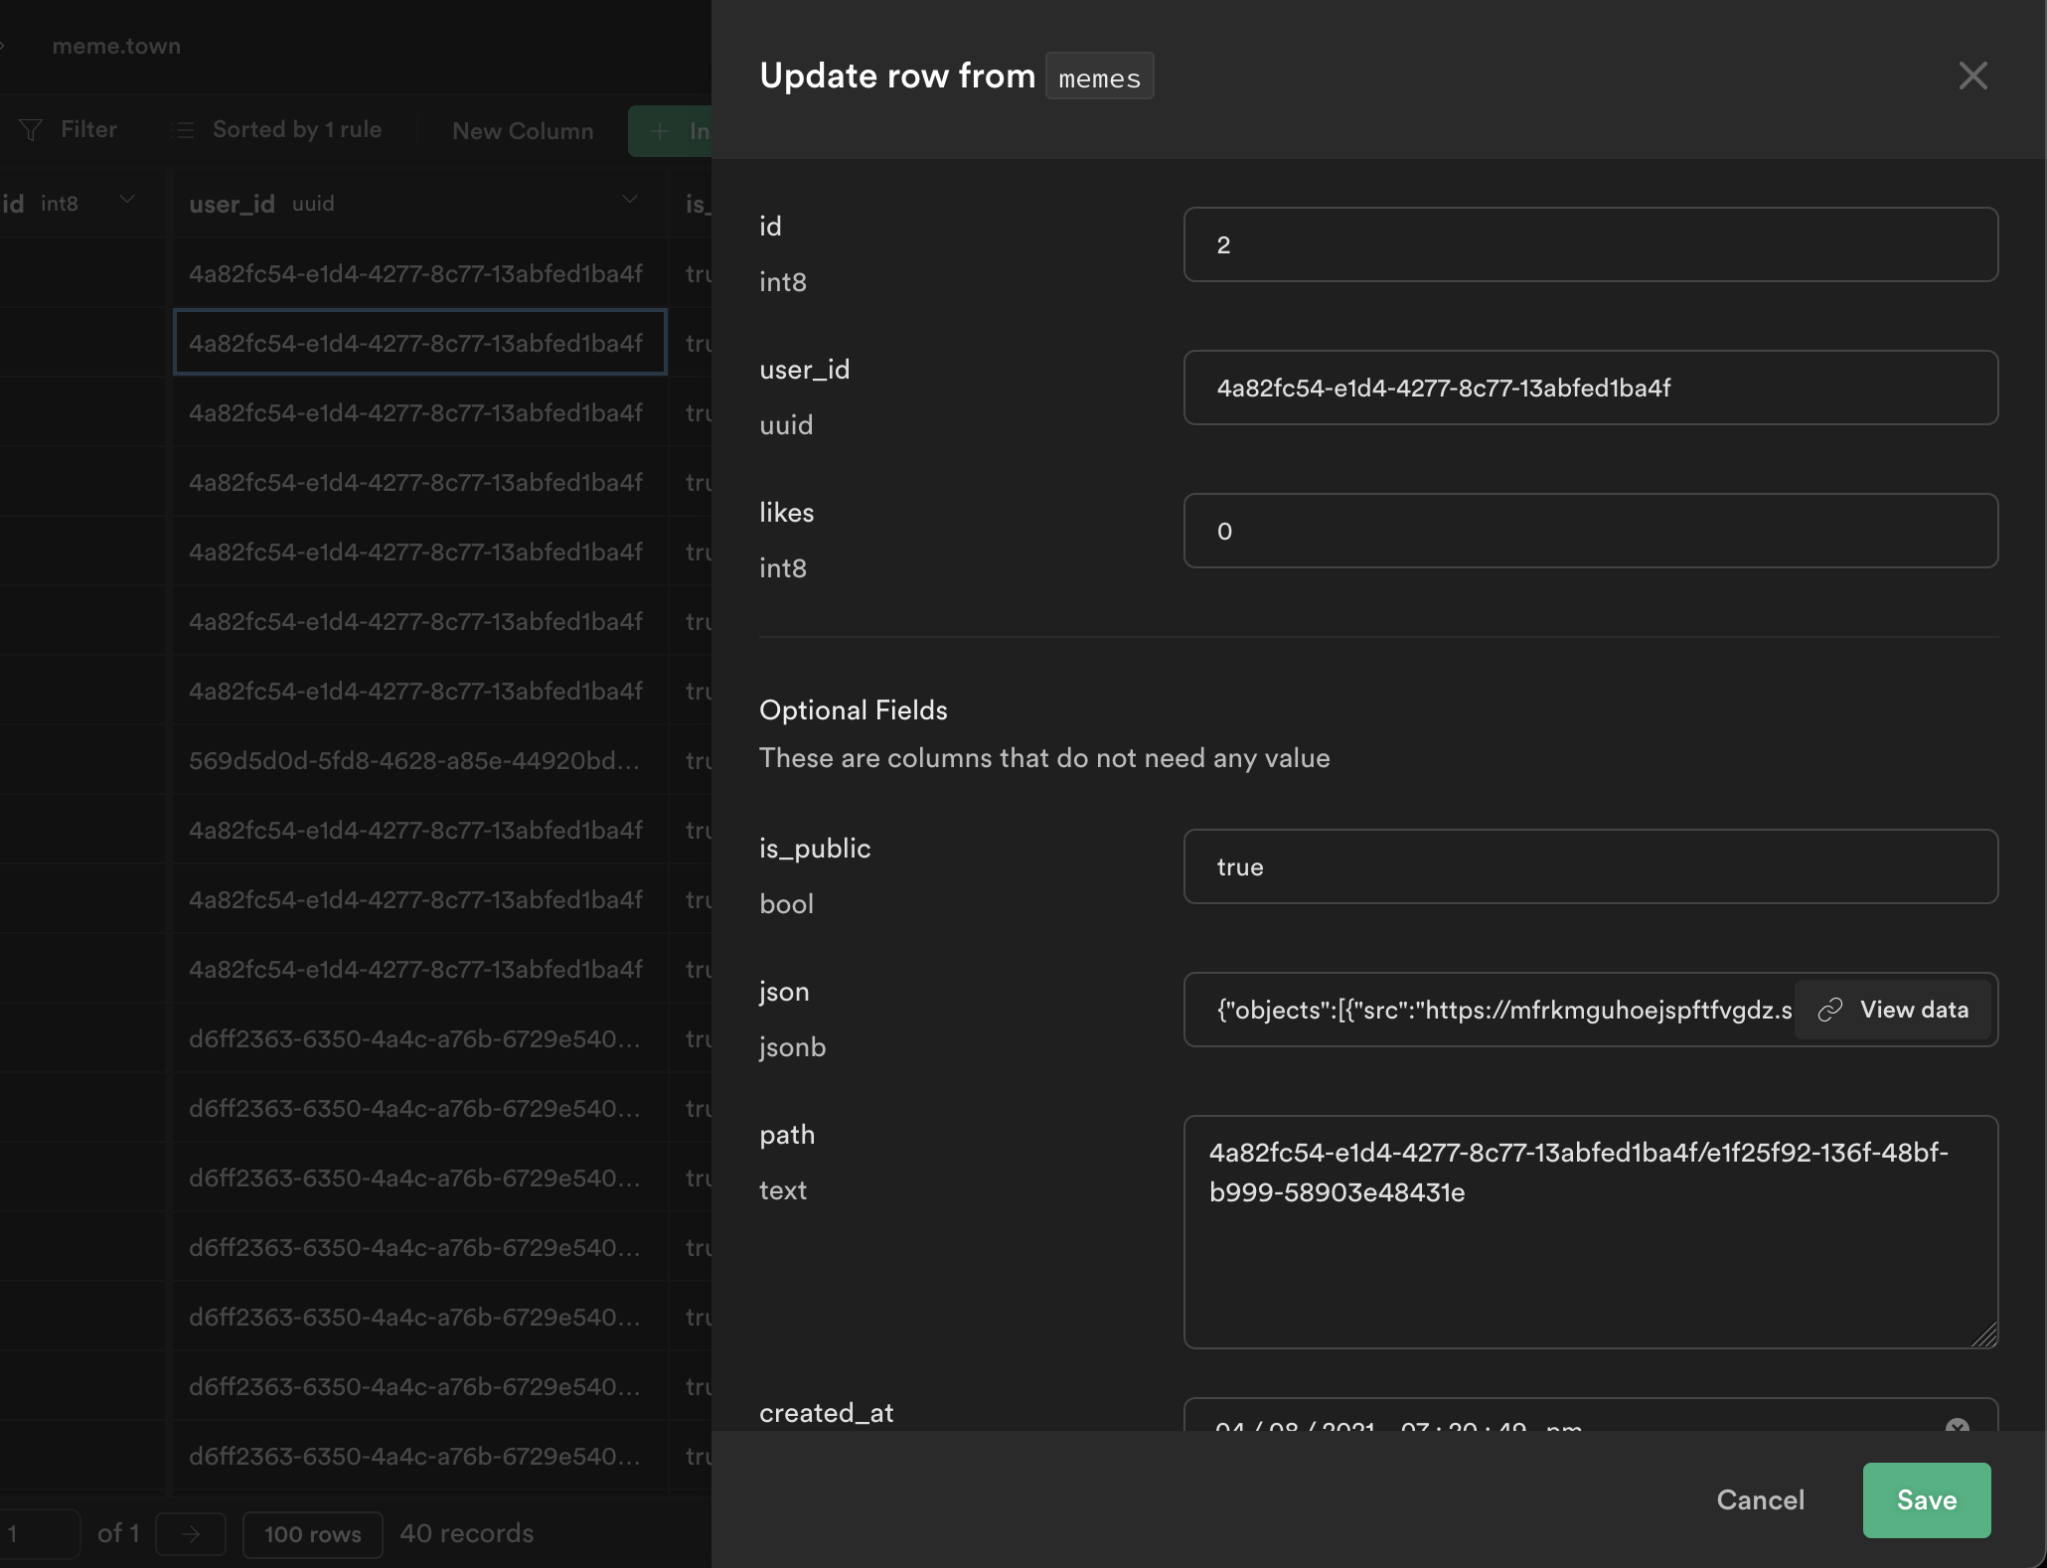The image size is (2047, 1568).
Task: Click the filter funnel icon
Action: pos(31,130)
